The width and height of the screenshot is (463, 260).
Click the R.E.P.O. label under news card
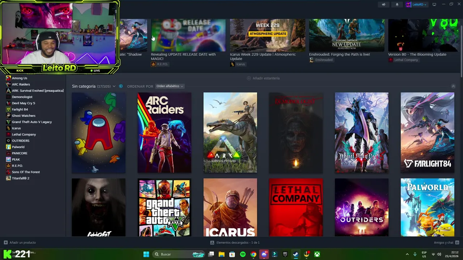point(160,64)
